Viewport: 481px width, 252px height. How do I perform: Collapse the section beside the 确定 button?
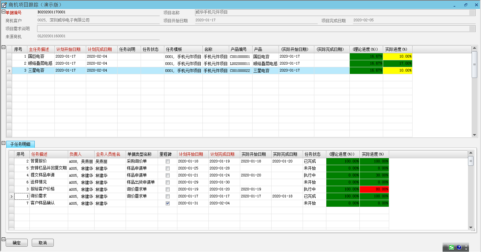point(3,239)
